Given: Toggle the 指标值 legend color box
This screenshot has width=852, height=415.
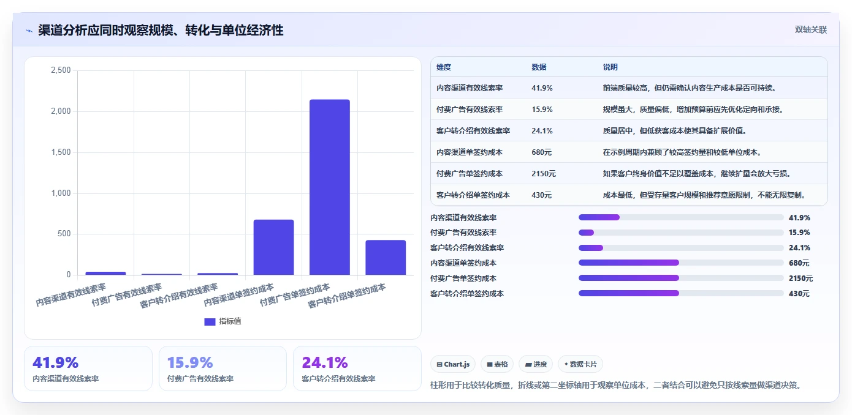Looking at the screenshot, I should coord(210,321).
